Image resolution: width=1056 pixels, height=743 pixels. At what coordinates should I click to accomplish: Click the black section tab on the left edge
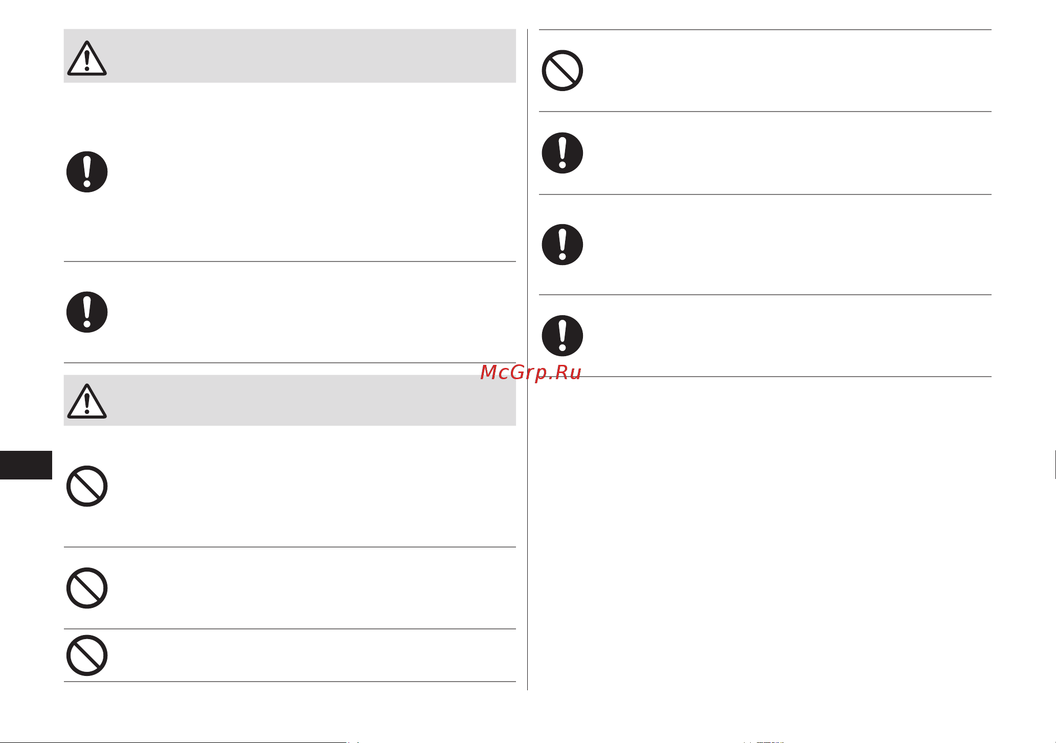point(26,465)
